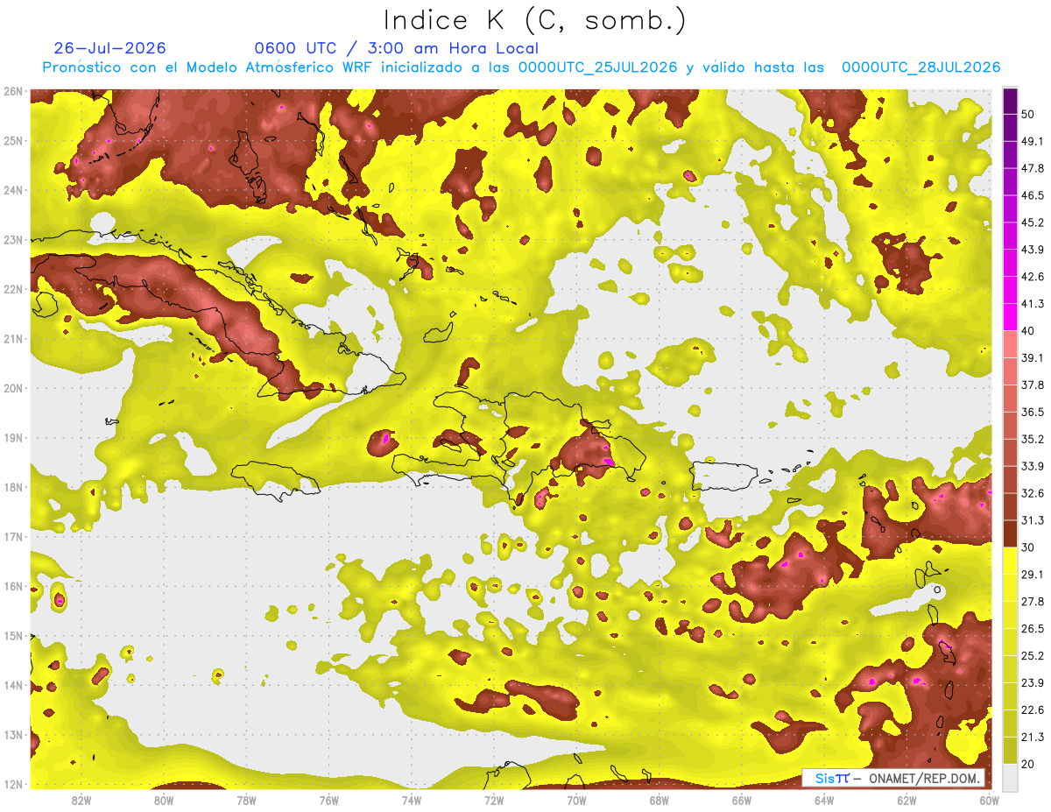Click the color bar value '40'
The image size is (1051, 812).
[1029, 330]
